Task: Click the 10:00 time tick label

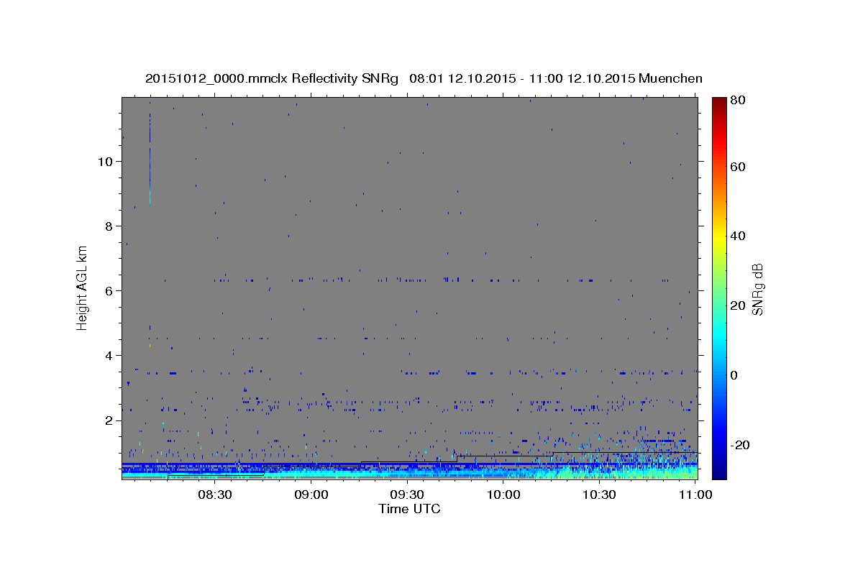Action: 503,494
